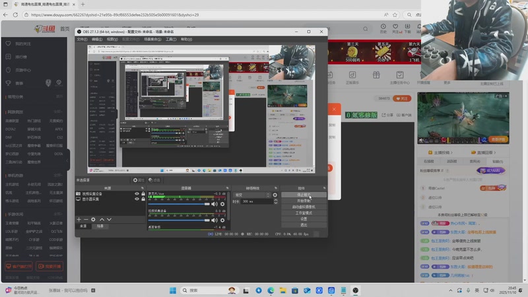The height and width of the screenshot is (297, 528).
Task: Click the 属性 properties button
Action: pos(139,180)
